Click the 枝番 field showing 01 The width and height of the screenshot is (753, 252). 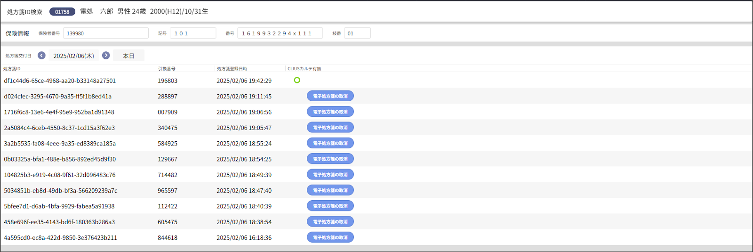pos(357,33)
